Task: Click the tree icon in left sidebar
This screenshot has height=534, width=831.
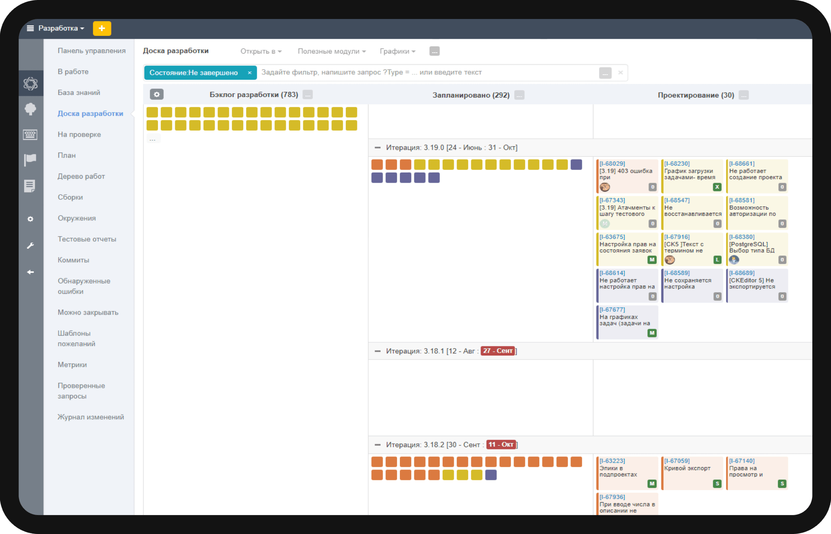Action: 30,109
